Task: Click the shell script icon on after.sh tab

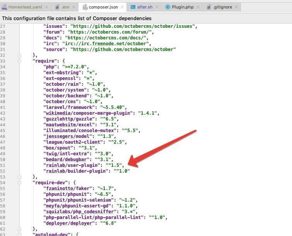Action: [x=133, y=7]
